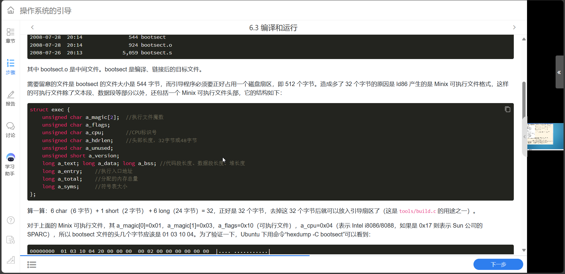This screenshot has height=274, width=565.
Task: Open the 章节 (Chapters) panel
Action: (x=11, y=36)
